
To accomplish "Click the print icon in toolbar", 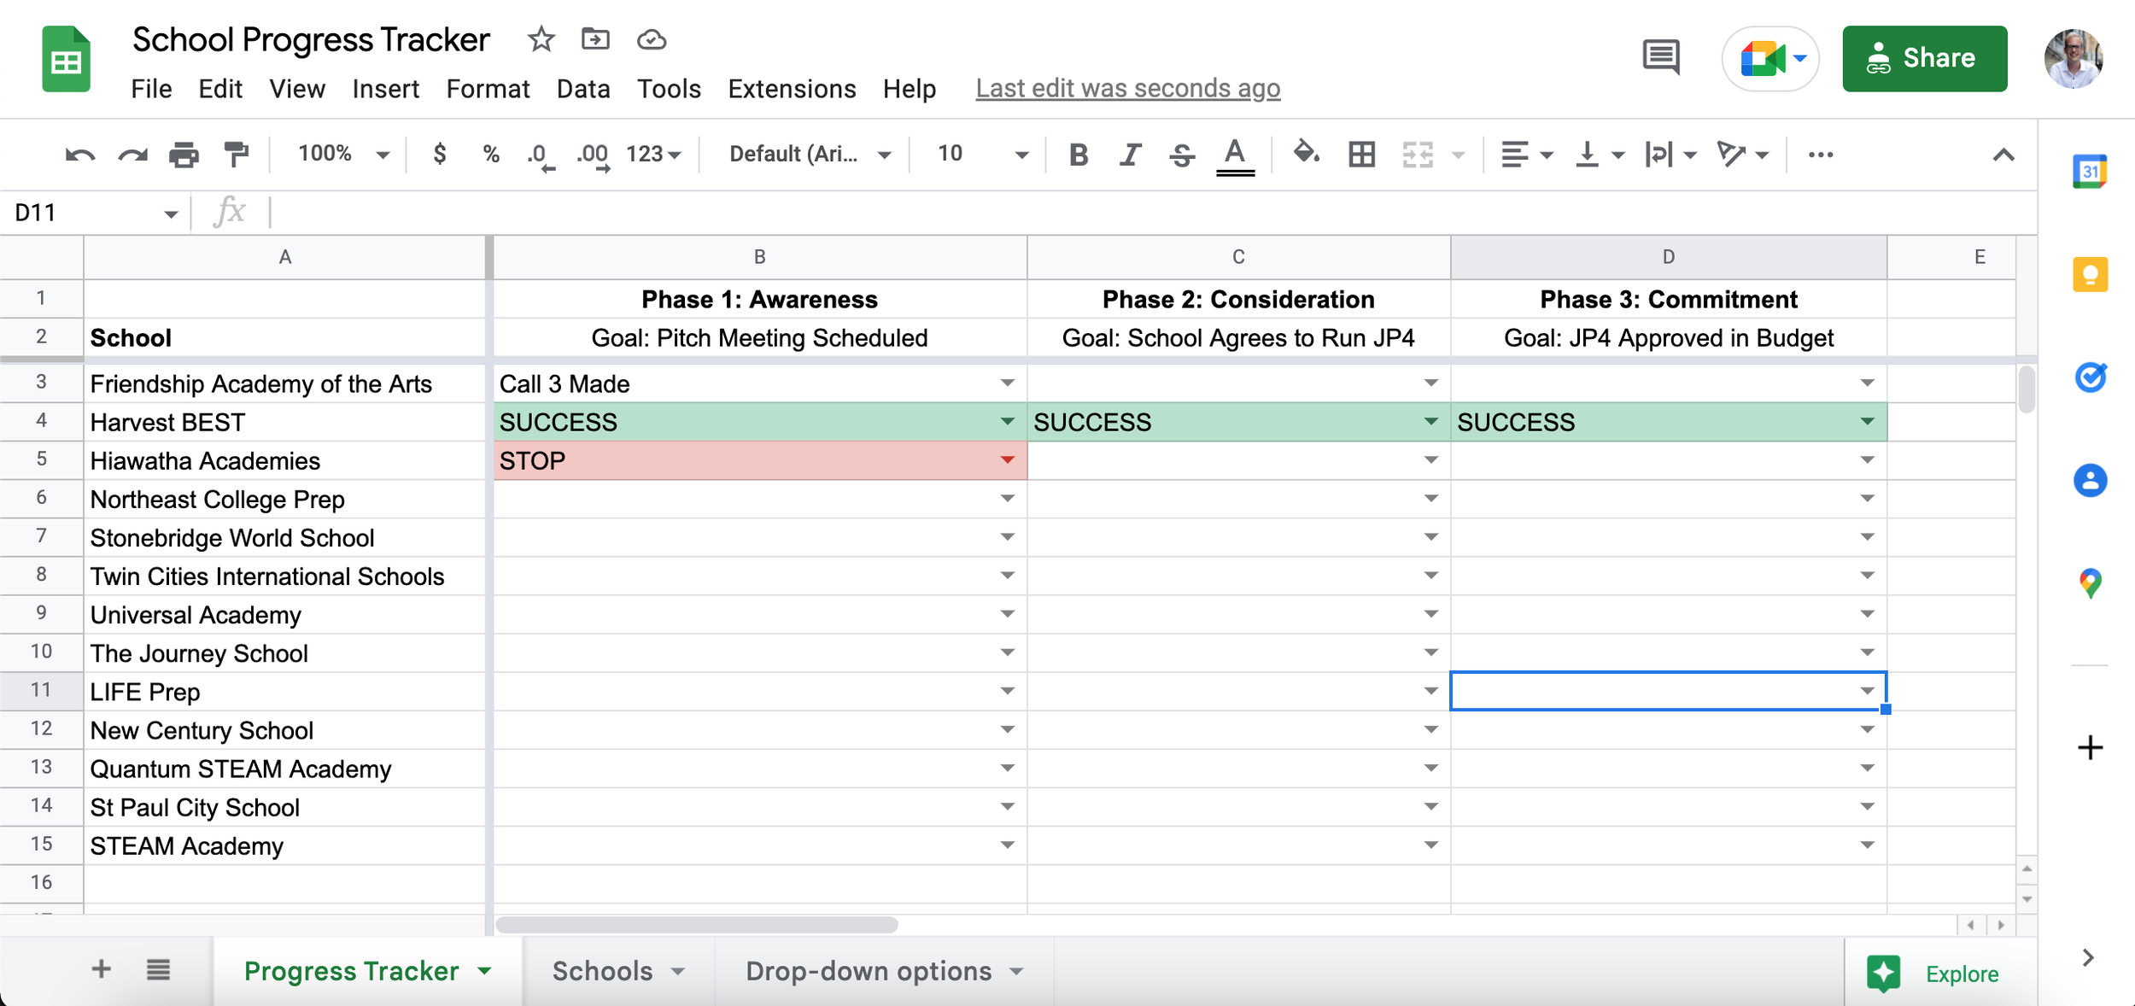I will click(x=184, y=155).
